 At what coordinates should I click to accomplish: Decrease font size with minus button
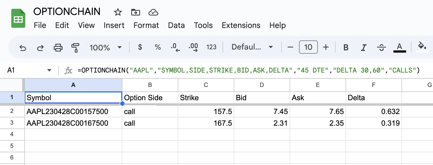coord(290,47)
